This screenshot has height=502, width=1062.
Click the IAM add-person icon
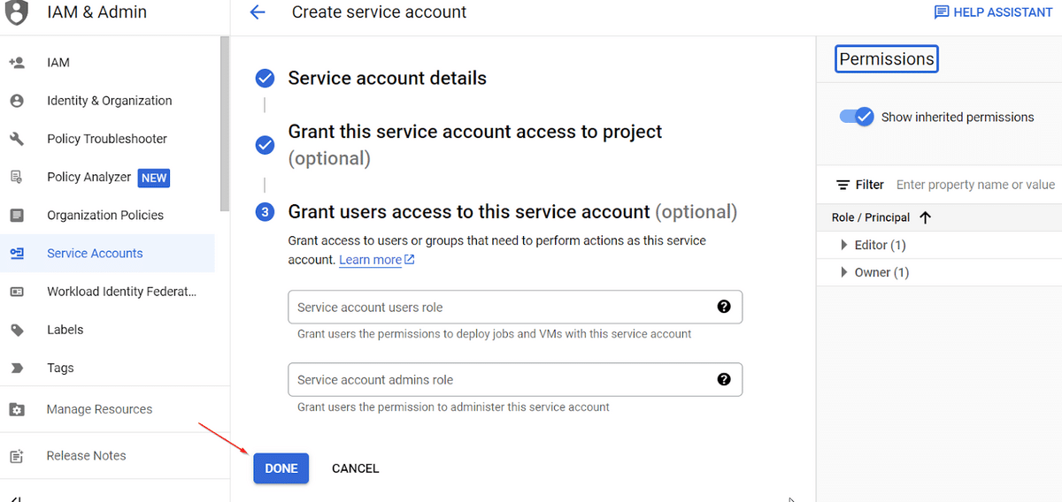click(x=16, y=63)
